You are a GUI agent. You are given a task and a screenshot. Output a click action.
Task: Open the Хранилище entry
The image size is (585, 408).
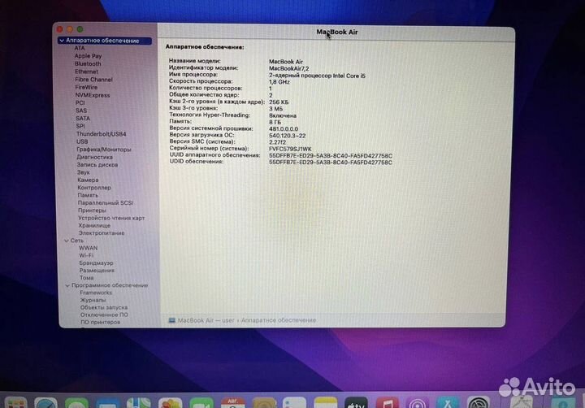[x=94, y=226]
